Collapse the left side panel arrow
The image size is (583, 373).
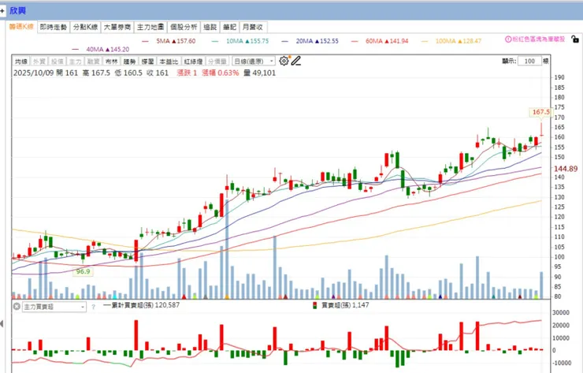click(x=2, y=323)
